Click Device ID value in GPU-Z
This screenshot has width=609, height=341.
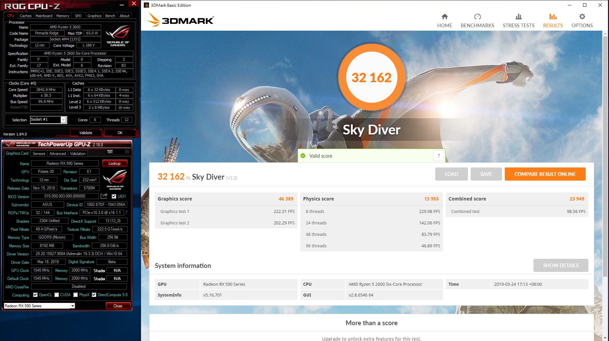coord(106,205)
